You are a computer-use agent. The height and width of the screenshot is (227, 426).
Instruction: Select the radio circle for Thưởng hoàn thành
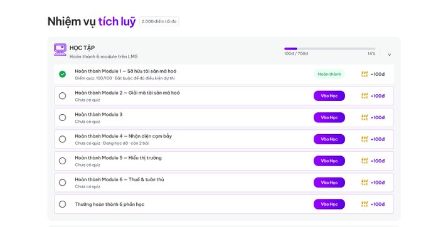coord(63,204)
